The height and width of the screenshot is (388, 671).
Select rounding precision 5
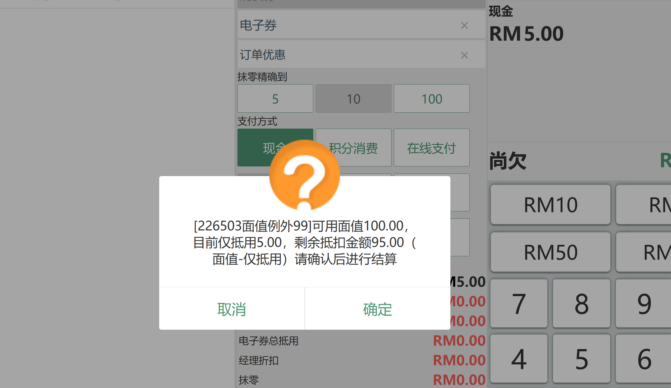click(275, 99)
